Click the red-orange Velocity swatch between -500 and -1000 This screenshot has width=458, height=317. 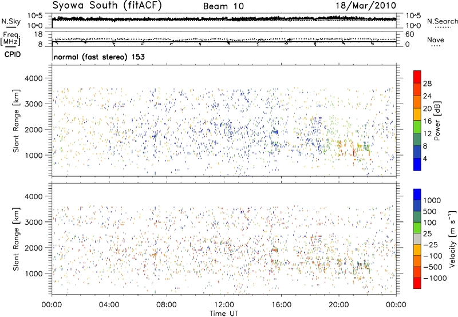(417, 272)
